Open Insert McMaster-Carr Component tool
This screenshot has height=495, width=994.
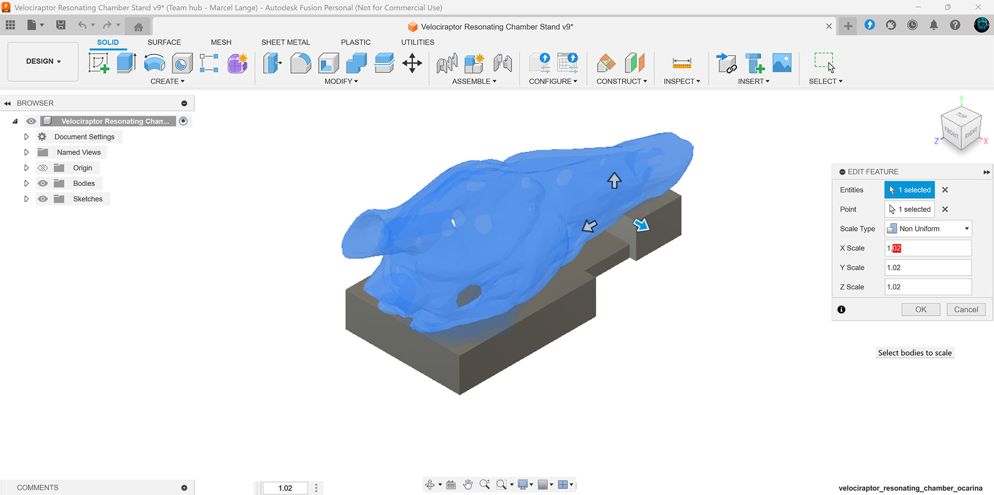(754, 63)
